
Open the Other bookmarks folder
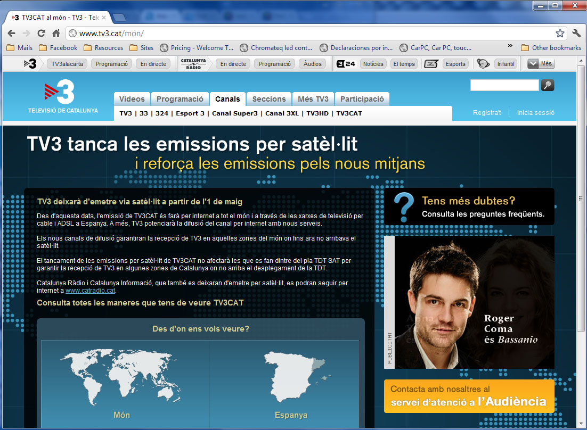(551, 48)
